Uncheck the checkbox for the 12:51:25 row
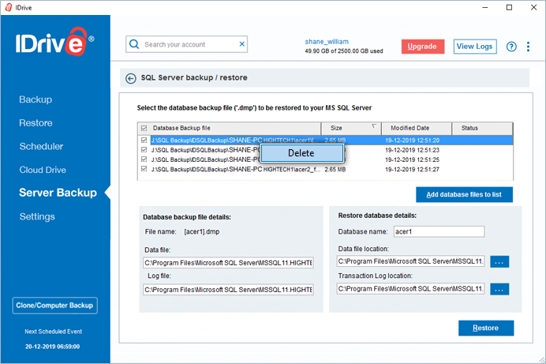Screen dimensions: 546x364 (144, 159)
